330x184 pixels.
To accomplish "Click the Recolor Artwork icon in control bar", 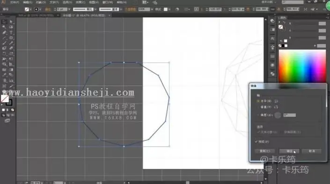I will tap(177, 9).
